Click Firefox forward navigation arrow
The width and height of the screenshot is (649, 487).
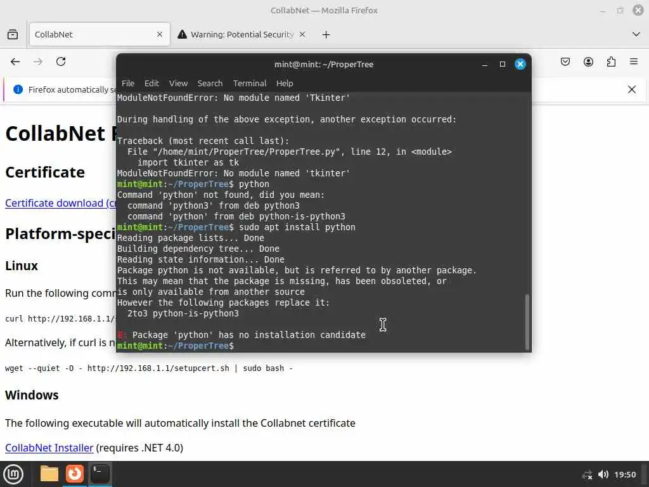pos(38,62)
